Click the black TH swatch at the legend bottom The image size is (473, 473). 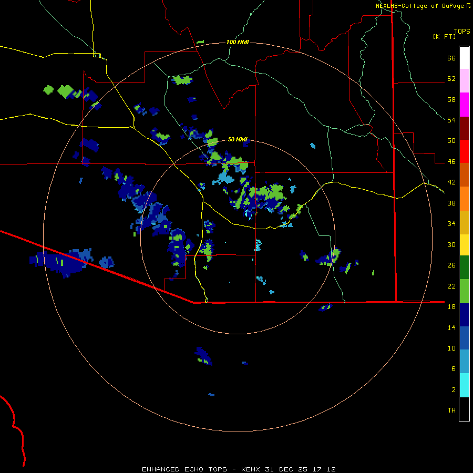[x=464, y=409]
